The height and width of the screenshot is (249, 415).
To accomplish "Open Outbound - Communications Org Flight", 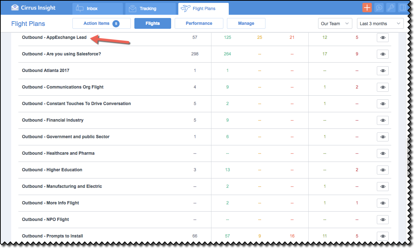I will 63,87.
